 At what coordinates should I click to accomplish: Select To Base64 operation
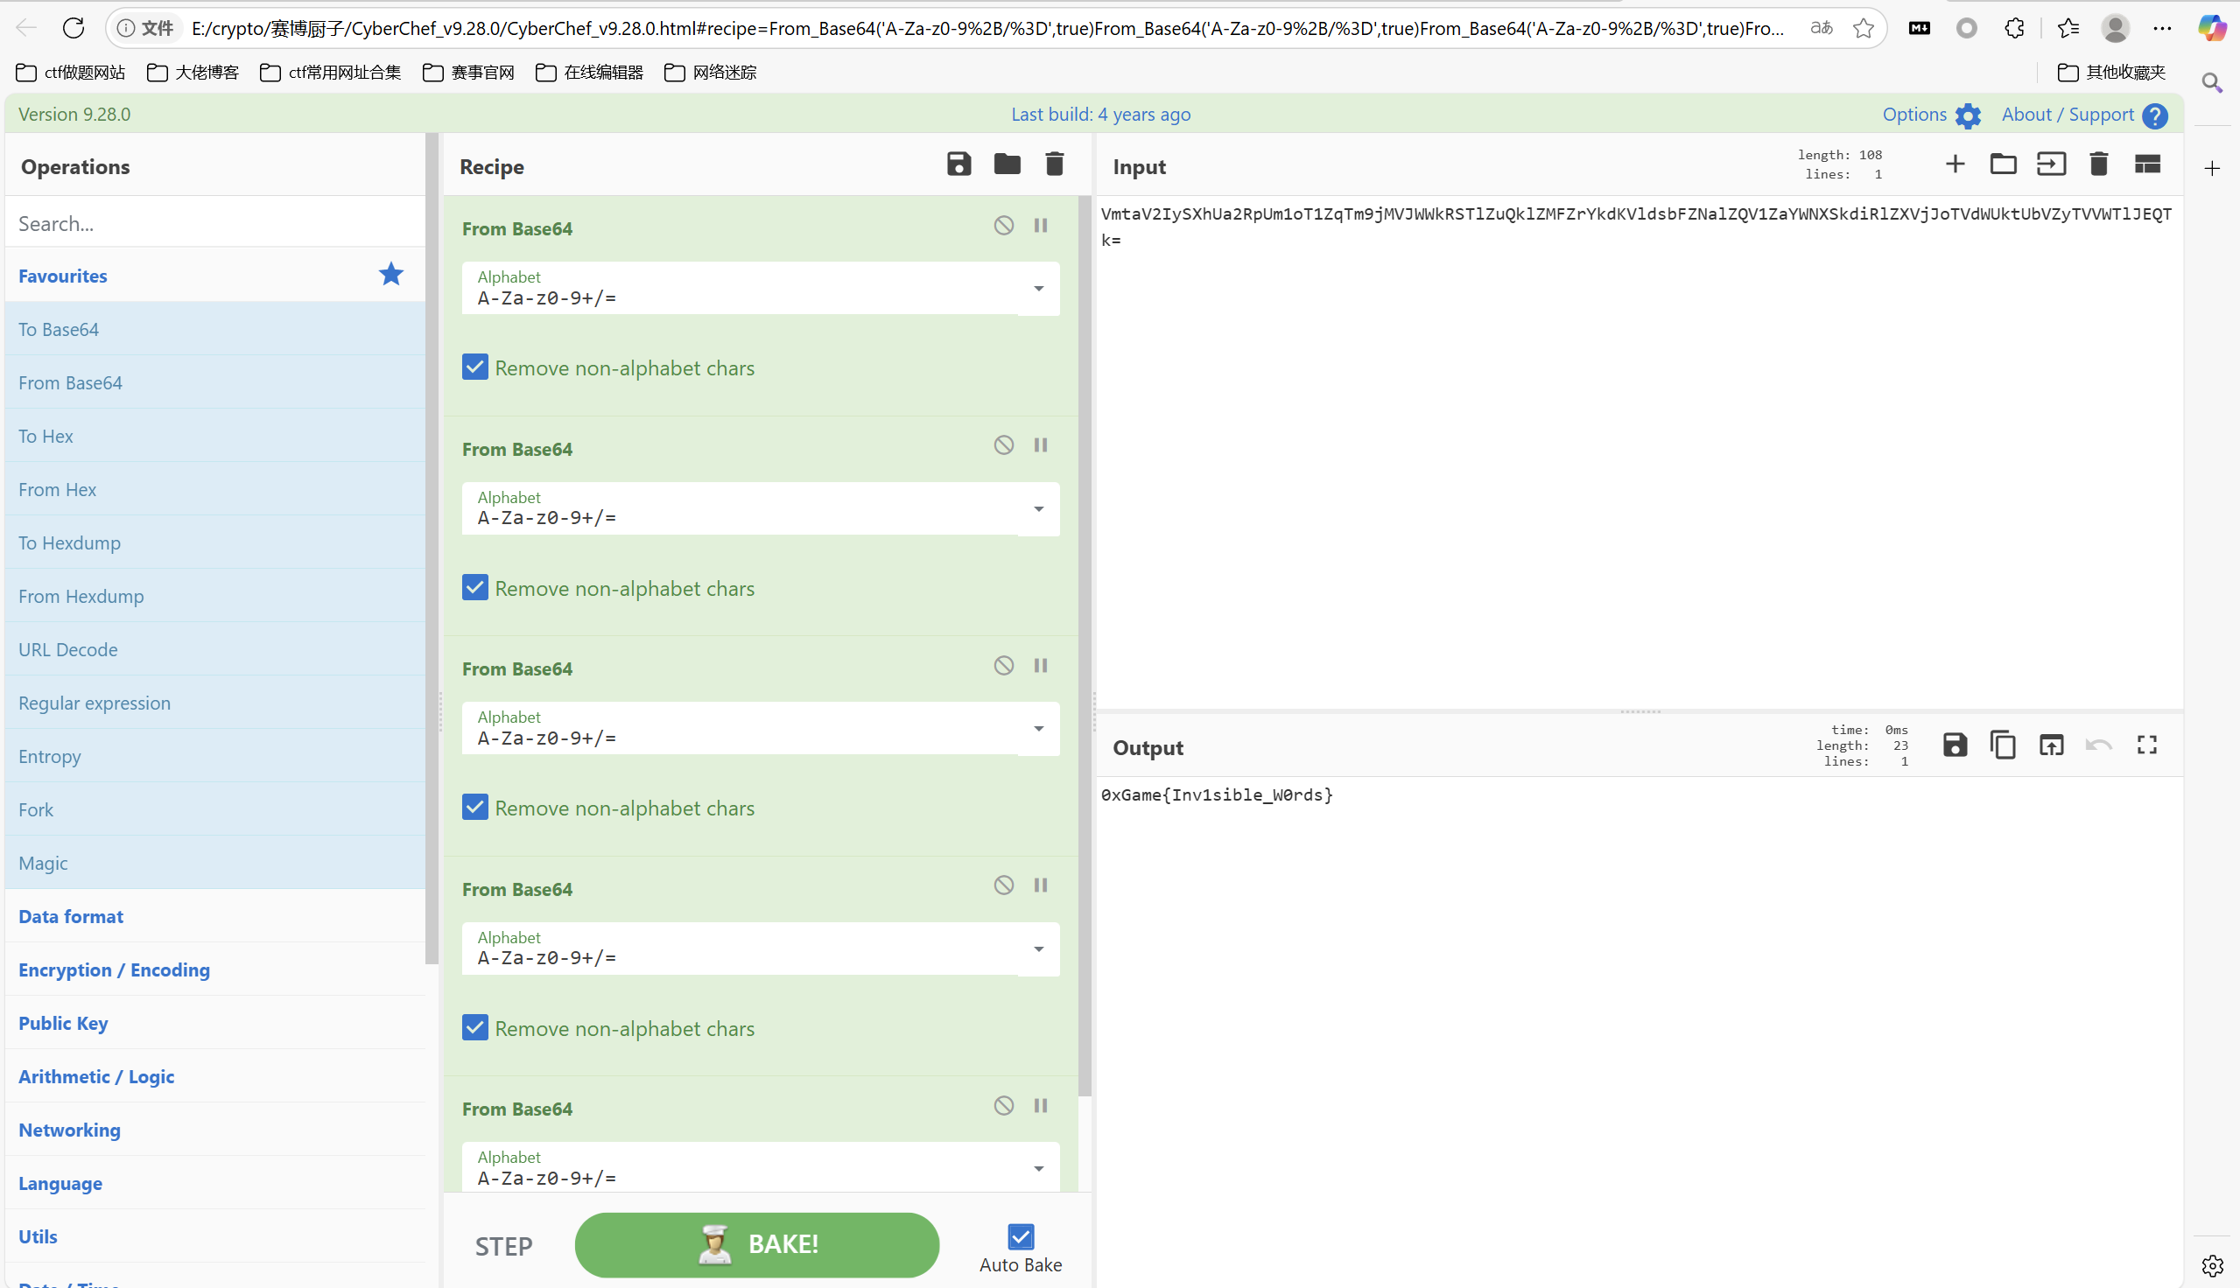click(214, 329)
